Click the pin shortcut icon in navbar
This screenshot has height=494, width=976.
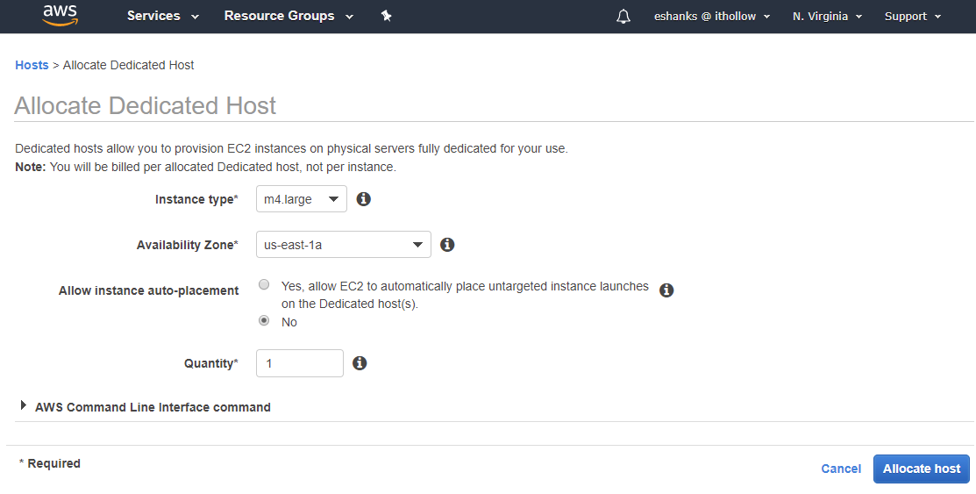(x=386, y=16)
